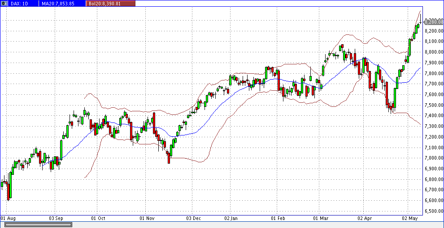
Task: Click the 7,600.00 price axis label
Action: (434, 94)
